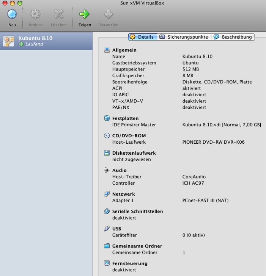Image resolution: width=266 pixels, height=276 pixels.
Task: Open the CD/DVD-ROM heading link
Action: [x=129, y=136]
